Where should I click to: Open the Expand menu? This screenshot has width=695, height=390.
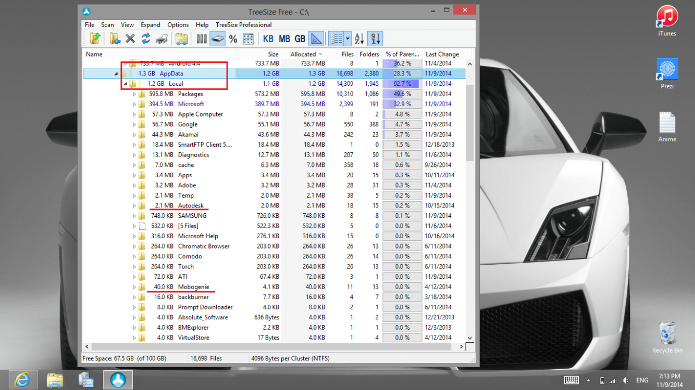coord(151,24)
